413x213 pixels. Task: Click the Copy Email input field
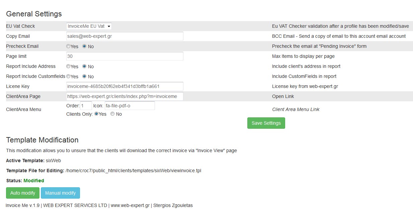(x=125, y=36)
